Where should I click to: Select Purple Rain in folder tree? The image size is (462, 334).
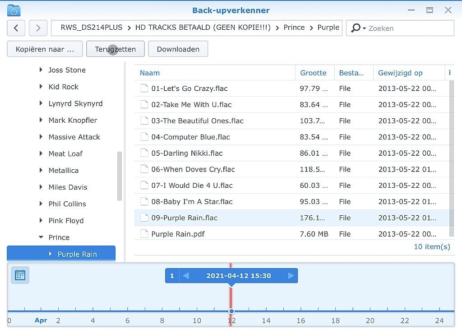coord(61,254)
